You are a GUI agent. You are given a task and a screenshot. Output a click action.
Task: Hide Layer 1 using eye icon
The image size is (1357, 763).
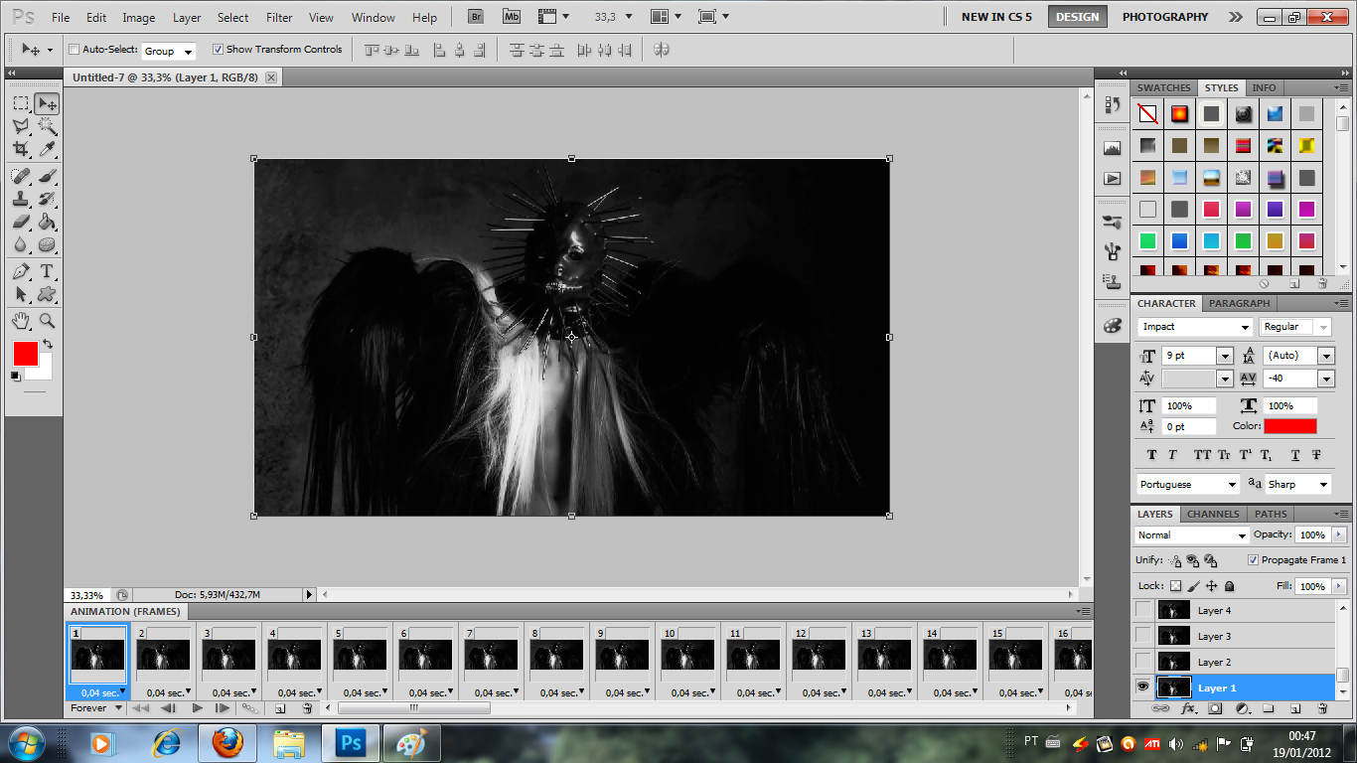(x=1143, y=687)
